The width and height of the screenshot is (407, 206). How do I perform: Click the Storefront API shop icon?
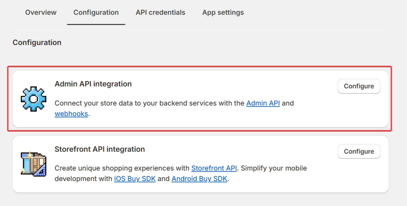pyautogui.click(x=33, y=164)
